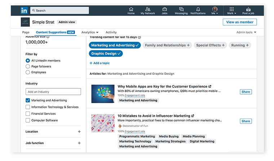The image size is (274, 161).
Task: Click Engagement rate under Mobile Apps article
Action: (135, 95)
